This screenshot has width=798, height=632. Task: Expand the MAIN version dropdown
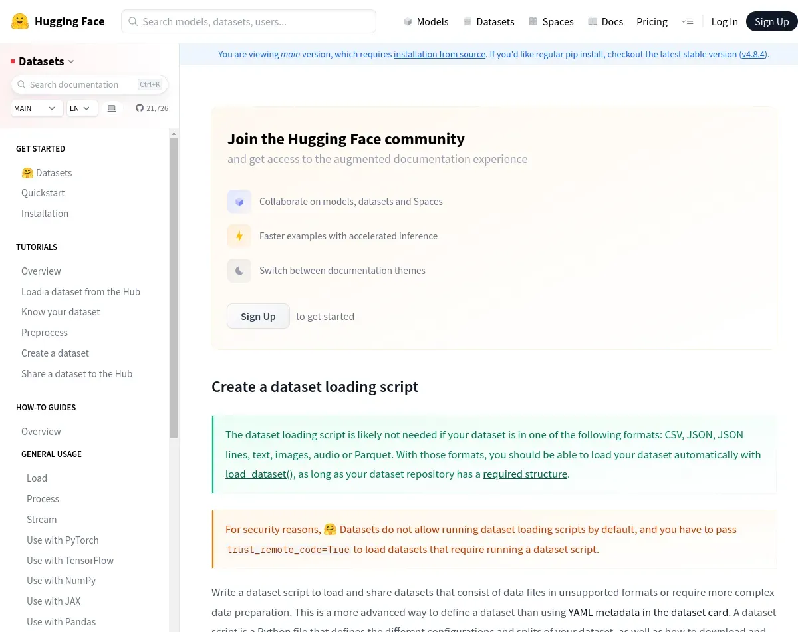pyautogui.click(x=37, y=108)
